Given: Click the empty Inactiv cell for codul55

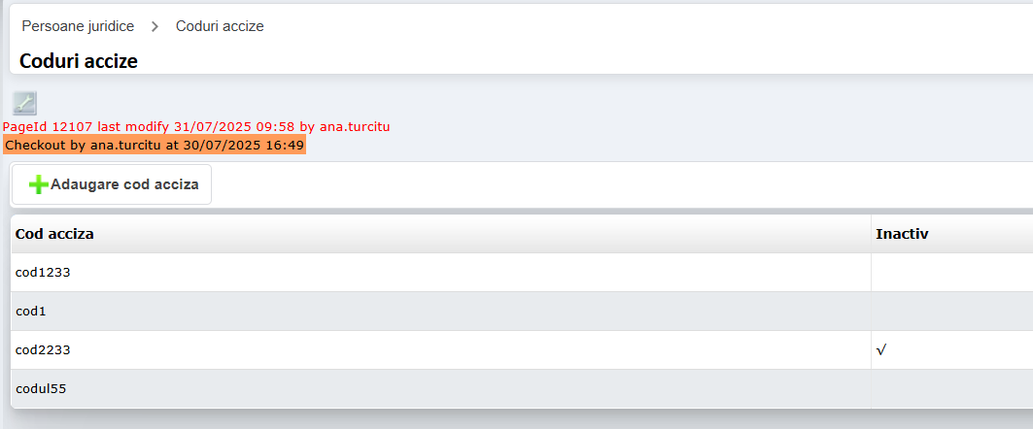Looking at the screenshot, I should [950, 389].
